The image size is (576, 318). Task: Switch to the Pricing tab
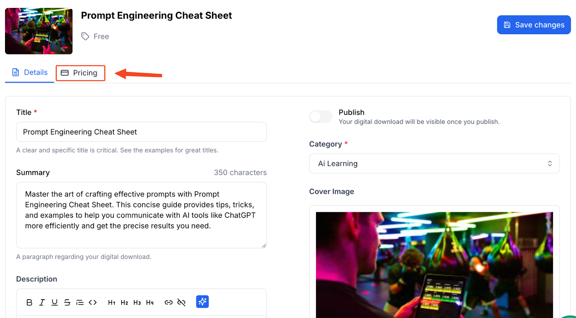80,73
